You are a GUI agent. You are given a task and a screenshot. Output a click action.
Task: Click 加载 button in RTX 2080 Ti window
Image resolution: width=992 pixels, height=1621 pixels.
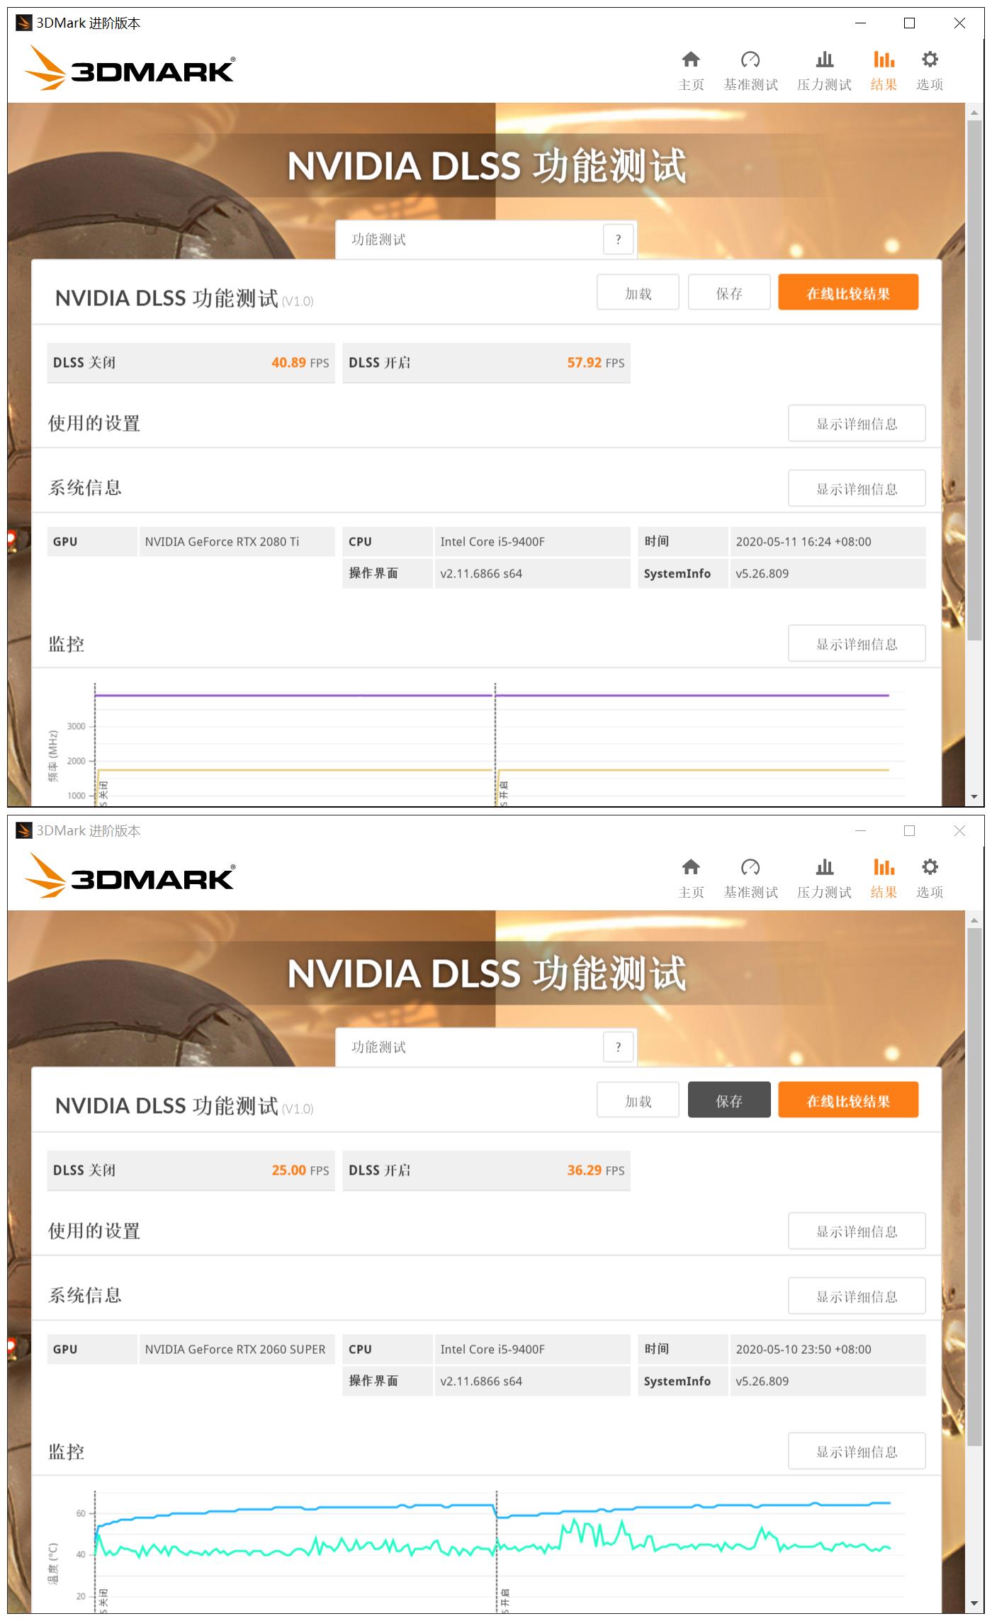click(x=638, y=293)
